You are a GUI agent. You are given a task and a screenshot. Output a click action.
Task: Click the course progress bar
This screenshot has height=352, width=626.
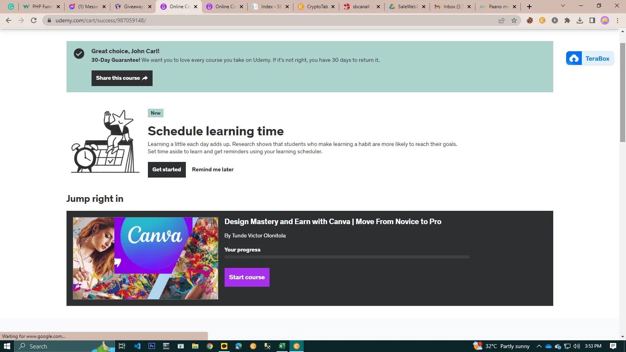click(x=347, y=257)
